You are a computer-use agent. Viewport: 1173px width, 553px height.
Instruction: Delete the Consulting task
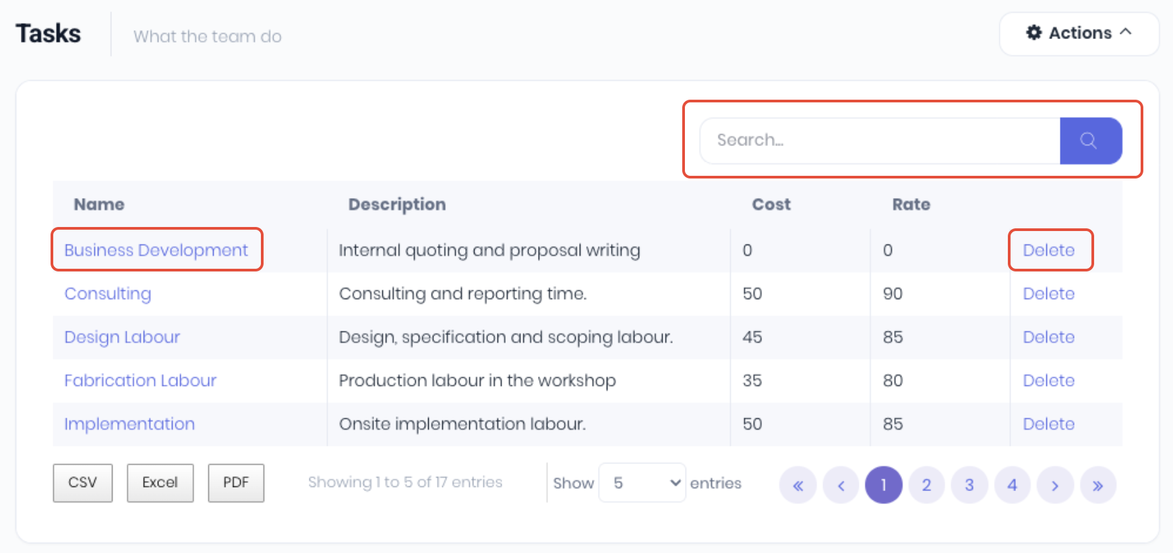click(1048, 294)
